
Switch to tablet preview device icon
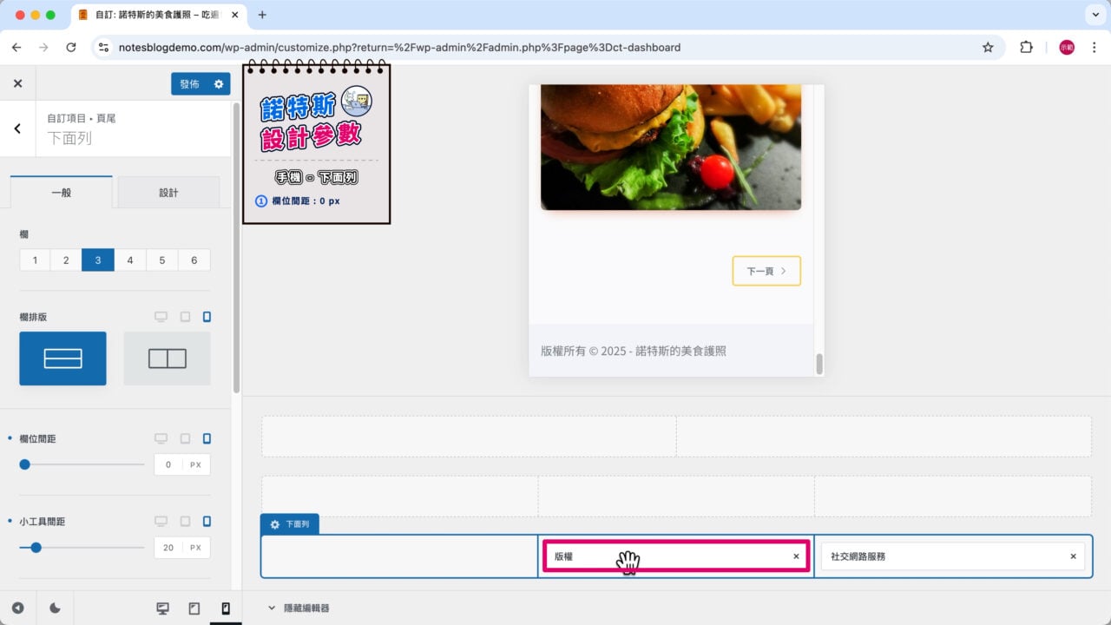[x=194, y=609]
